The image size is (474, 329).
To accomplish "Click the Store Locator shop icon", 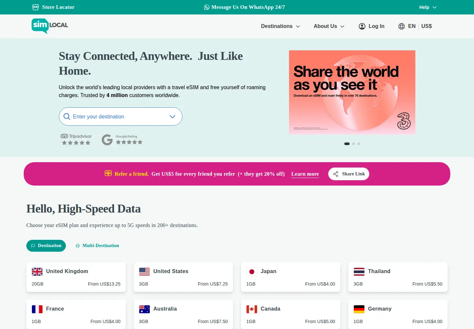I will [x=36, y=7].
